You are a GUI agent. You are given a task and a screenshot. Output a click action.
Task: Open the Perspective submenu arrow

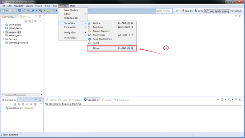tap(85, 27)
